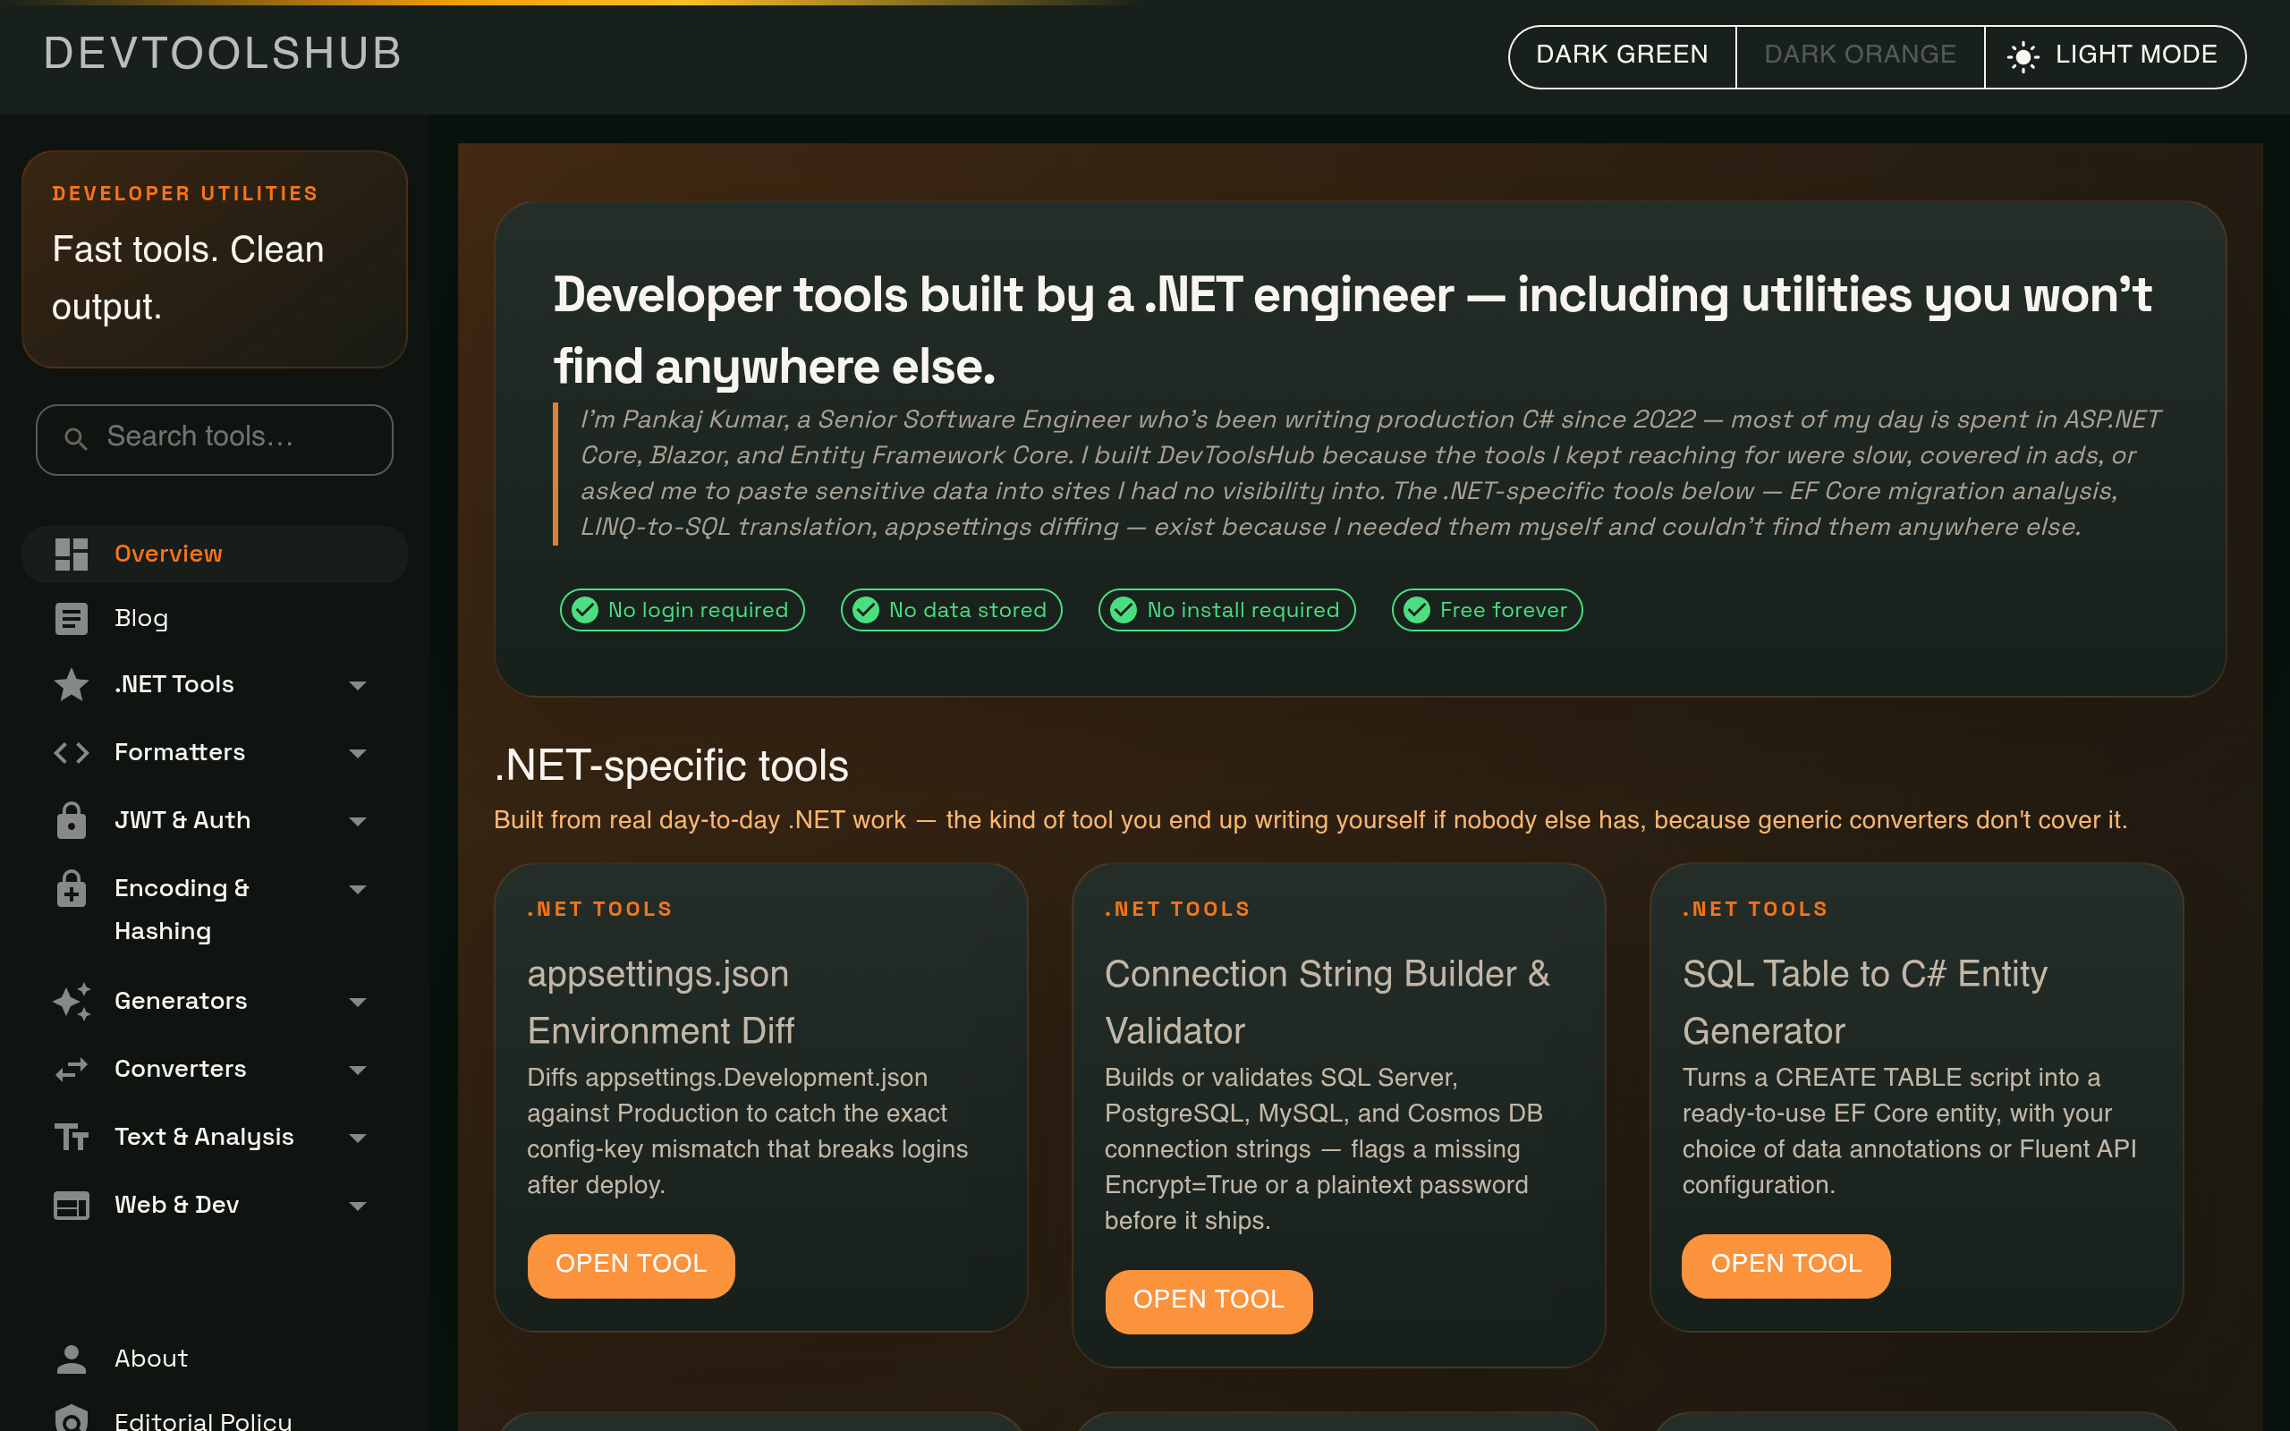
Task: Switch to Dark Green theme
Action: pos(1622,55)
